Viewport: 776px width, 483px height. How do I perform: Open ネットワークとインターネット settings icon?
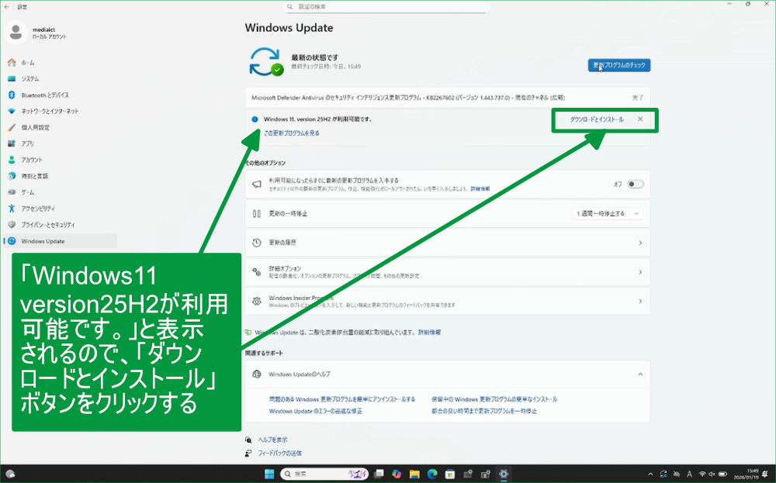click(x=12, y=111)
